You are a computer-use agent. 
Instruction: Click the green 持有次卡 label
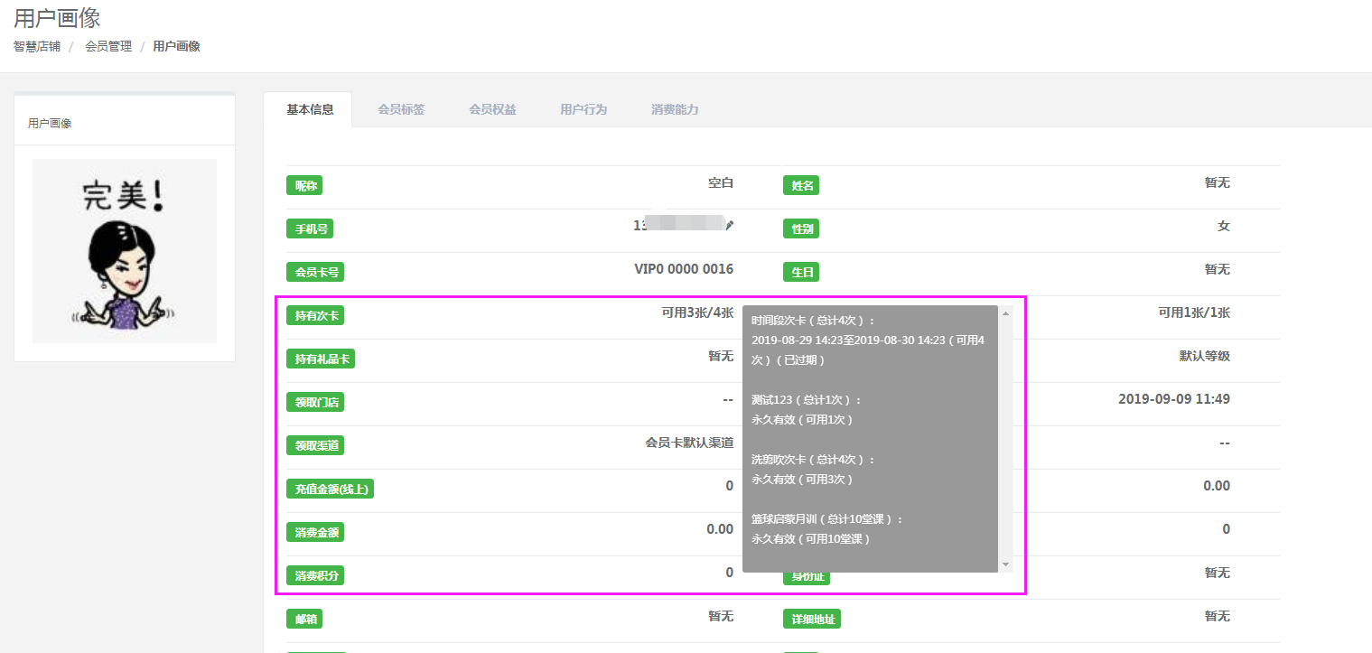tap(314, 315)
